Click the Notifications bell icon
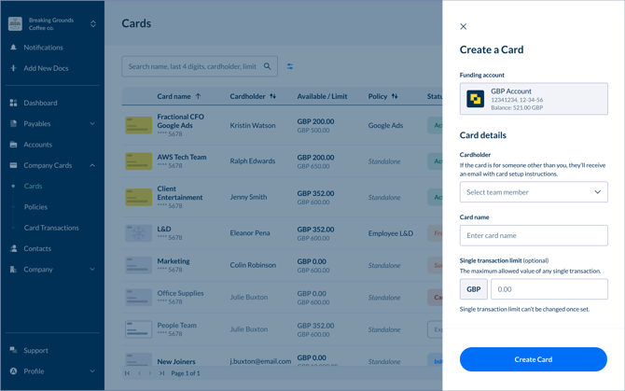The height and width of the screenshot is (391, 625). click(13, 48)
